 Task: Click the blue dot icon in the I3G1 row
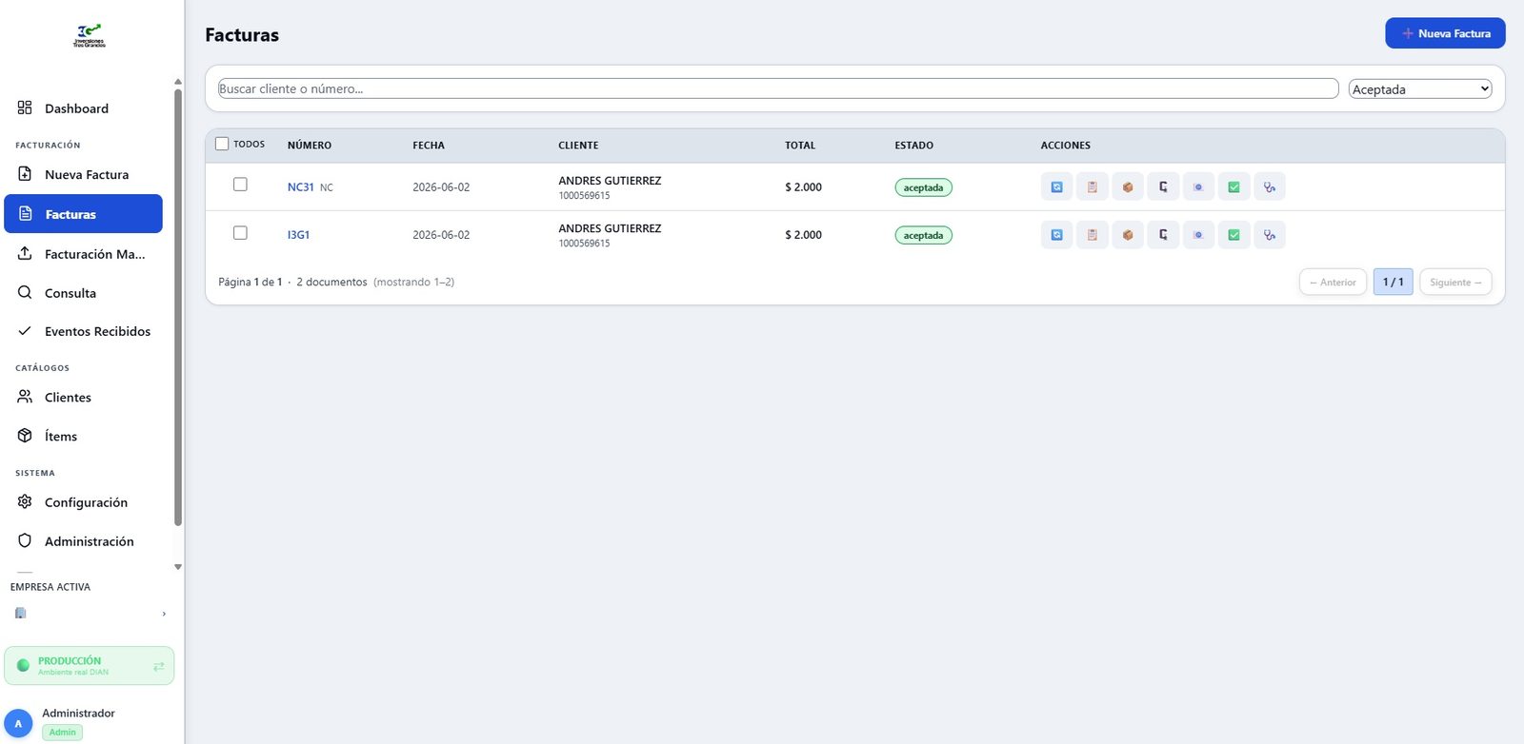pyautogui.click(x=1198, y=235)
